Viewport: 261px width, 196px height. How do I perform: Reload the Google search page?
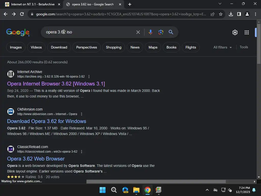[22, 14]
